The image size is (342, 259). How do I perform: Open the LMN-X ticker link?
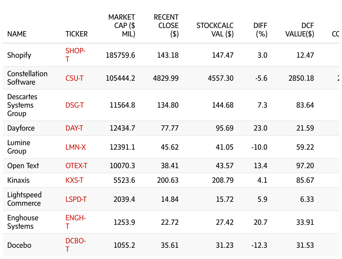[76, 147]
